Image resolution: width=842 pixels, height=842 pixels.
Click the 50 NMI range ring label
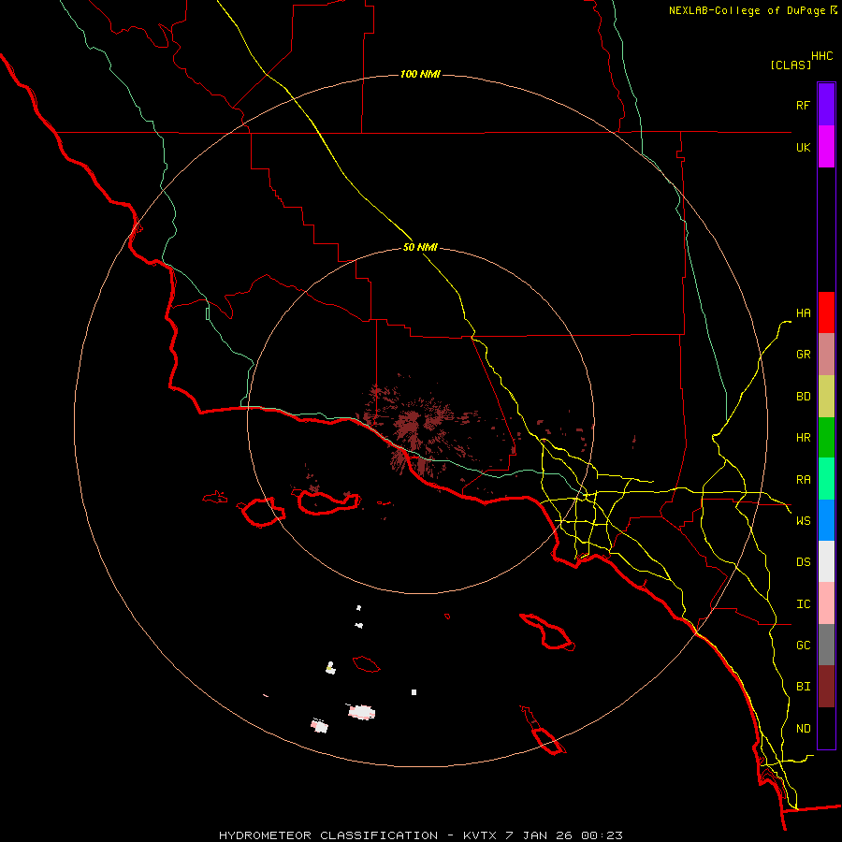click(420, 247)
